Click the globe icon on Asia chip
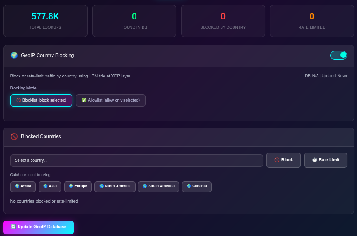 point(45,186)
